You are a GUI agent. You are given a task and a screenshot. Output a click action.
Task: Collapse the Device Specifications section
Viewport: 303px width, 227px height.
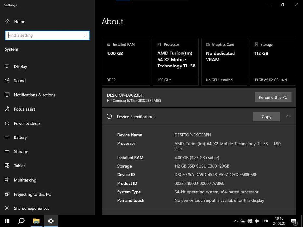tap(288, 116)
